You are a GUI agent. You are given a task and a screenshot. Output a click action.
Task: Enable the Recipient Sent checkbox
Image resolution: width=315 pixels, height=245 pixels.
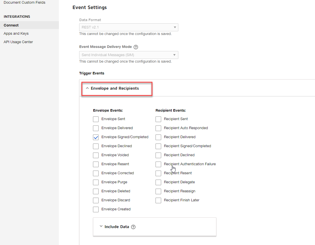coord(158,119)
